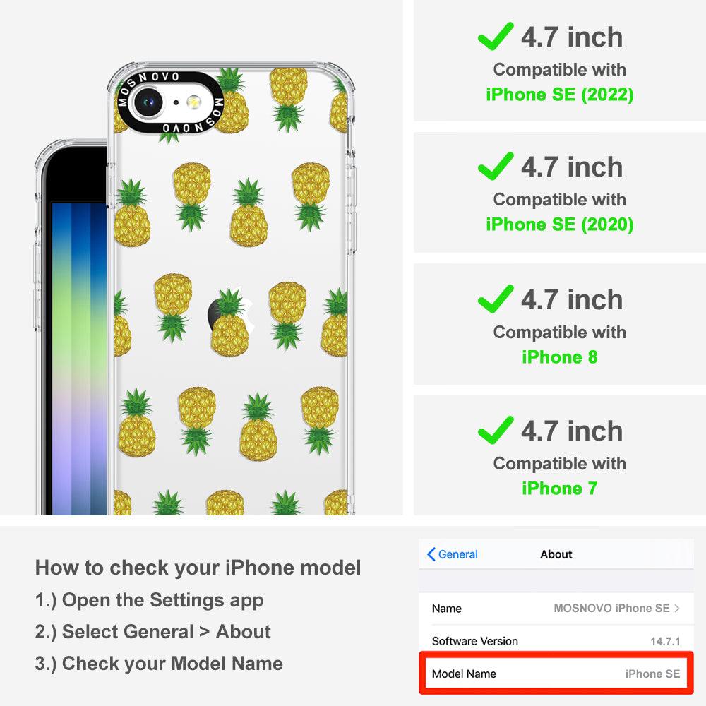This screenshot has width=706, height=706.
Task: Click the iPhone 8 green label
Action: [560, 357]
